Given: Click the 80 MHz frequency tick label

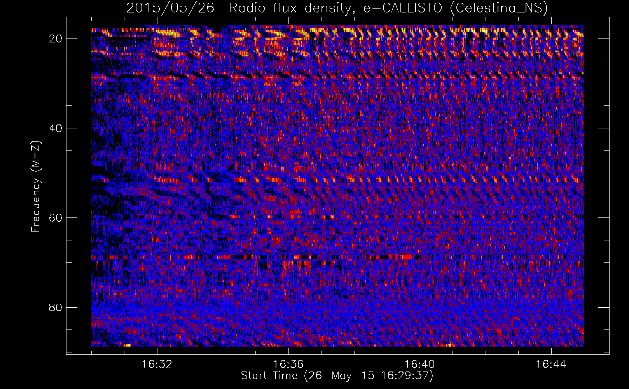Looking at the screenshot, I should [x=56, y=307].
